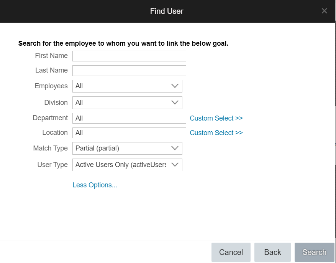Close the Find User dialog with X
The height and width of the screenshot is (263, 336).
[324, 11]
